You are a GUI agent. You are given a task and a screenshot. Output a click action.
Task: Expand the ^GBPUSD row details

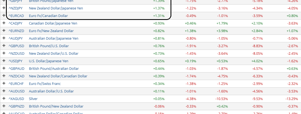[x=4, y=46]
